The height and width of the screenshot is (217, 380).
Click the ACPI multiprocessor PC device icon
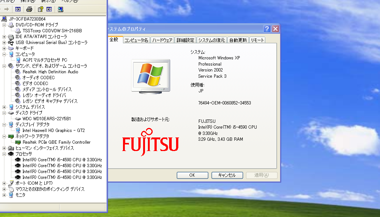click(x=18, y=60)
